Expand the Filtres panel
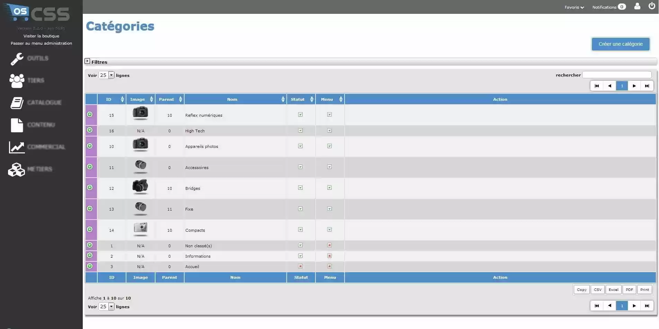This screenshot has width=659, height=329. (x=88, y=61)
